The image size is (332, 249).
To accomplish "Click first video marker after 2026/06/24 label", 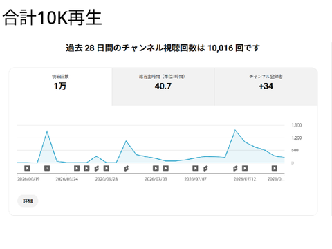I will tap(77, 168).
